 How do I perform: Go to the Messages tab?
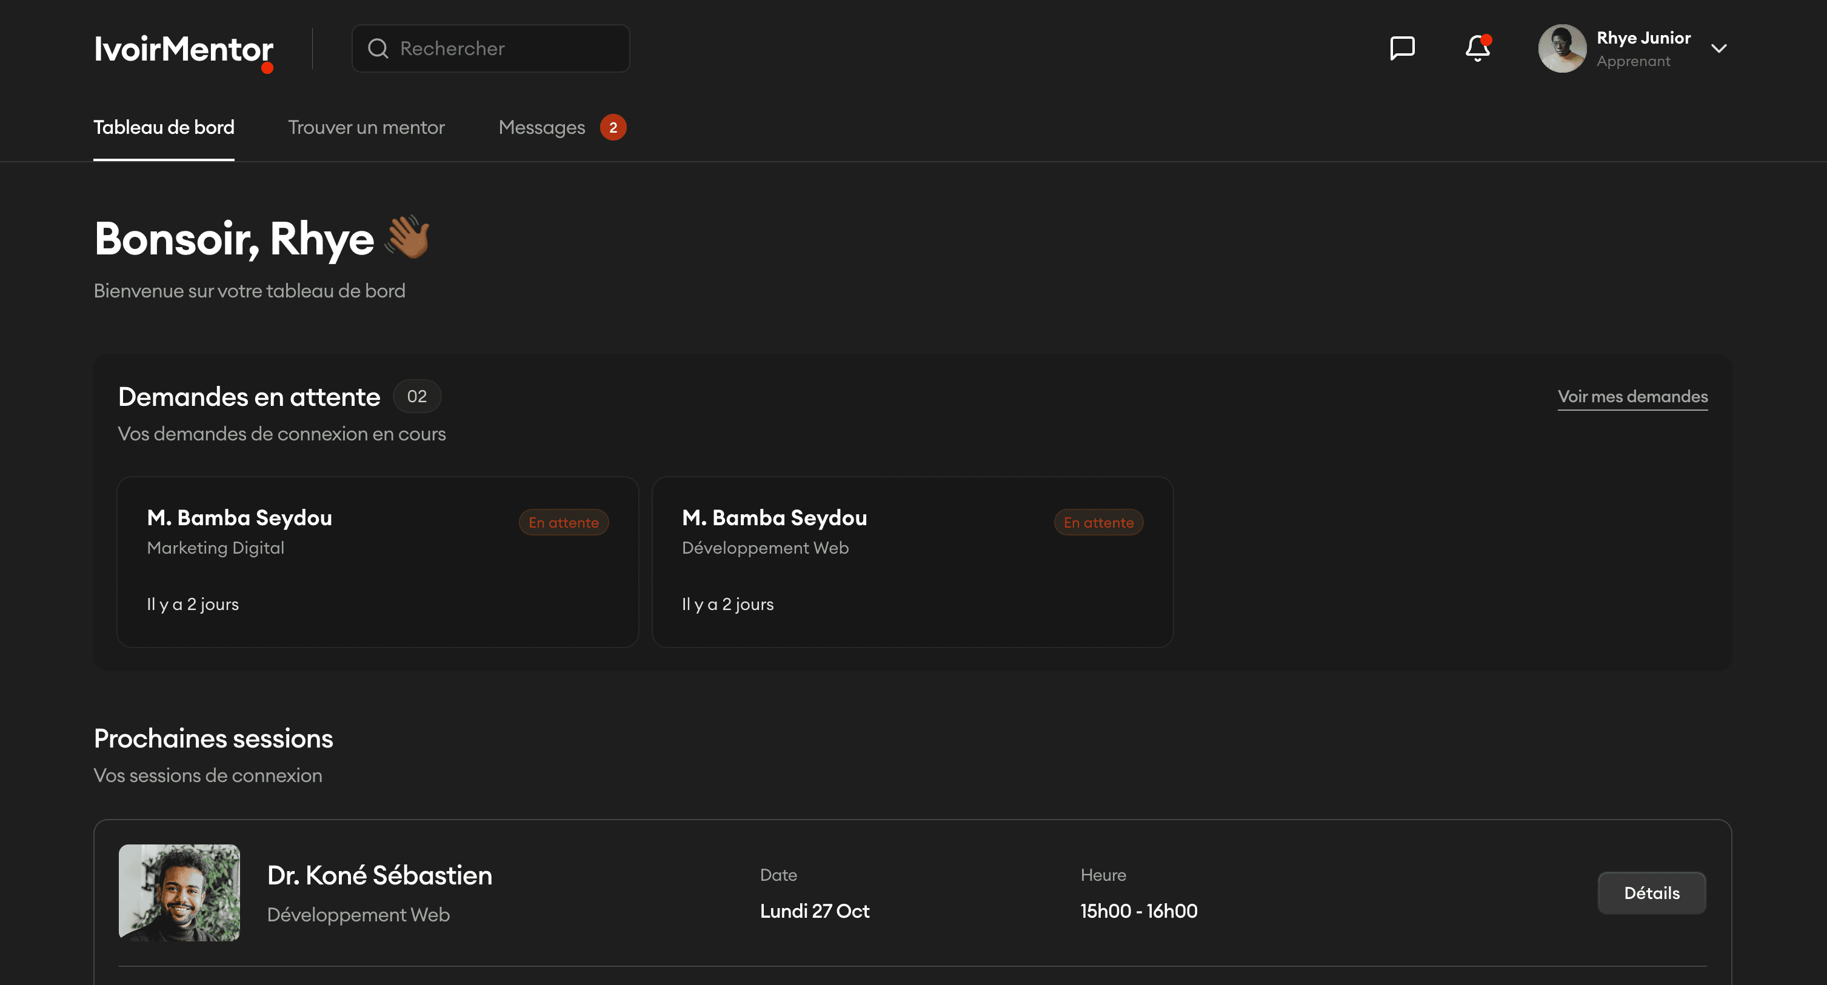541,128
